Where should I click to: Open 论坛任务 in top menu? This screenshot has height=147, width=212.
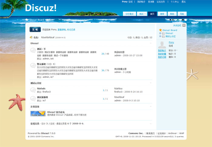click(x=161, y=2)
